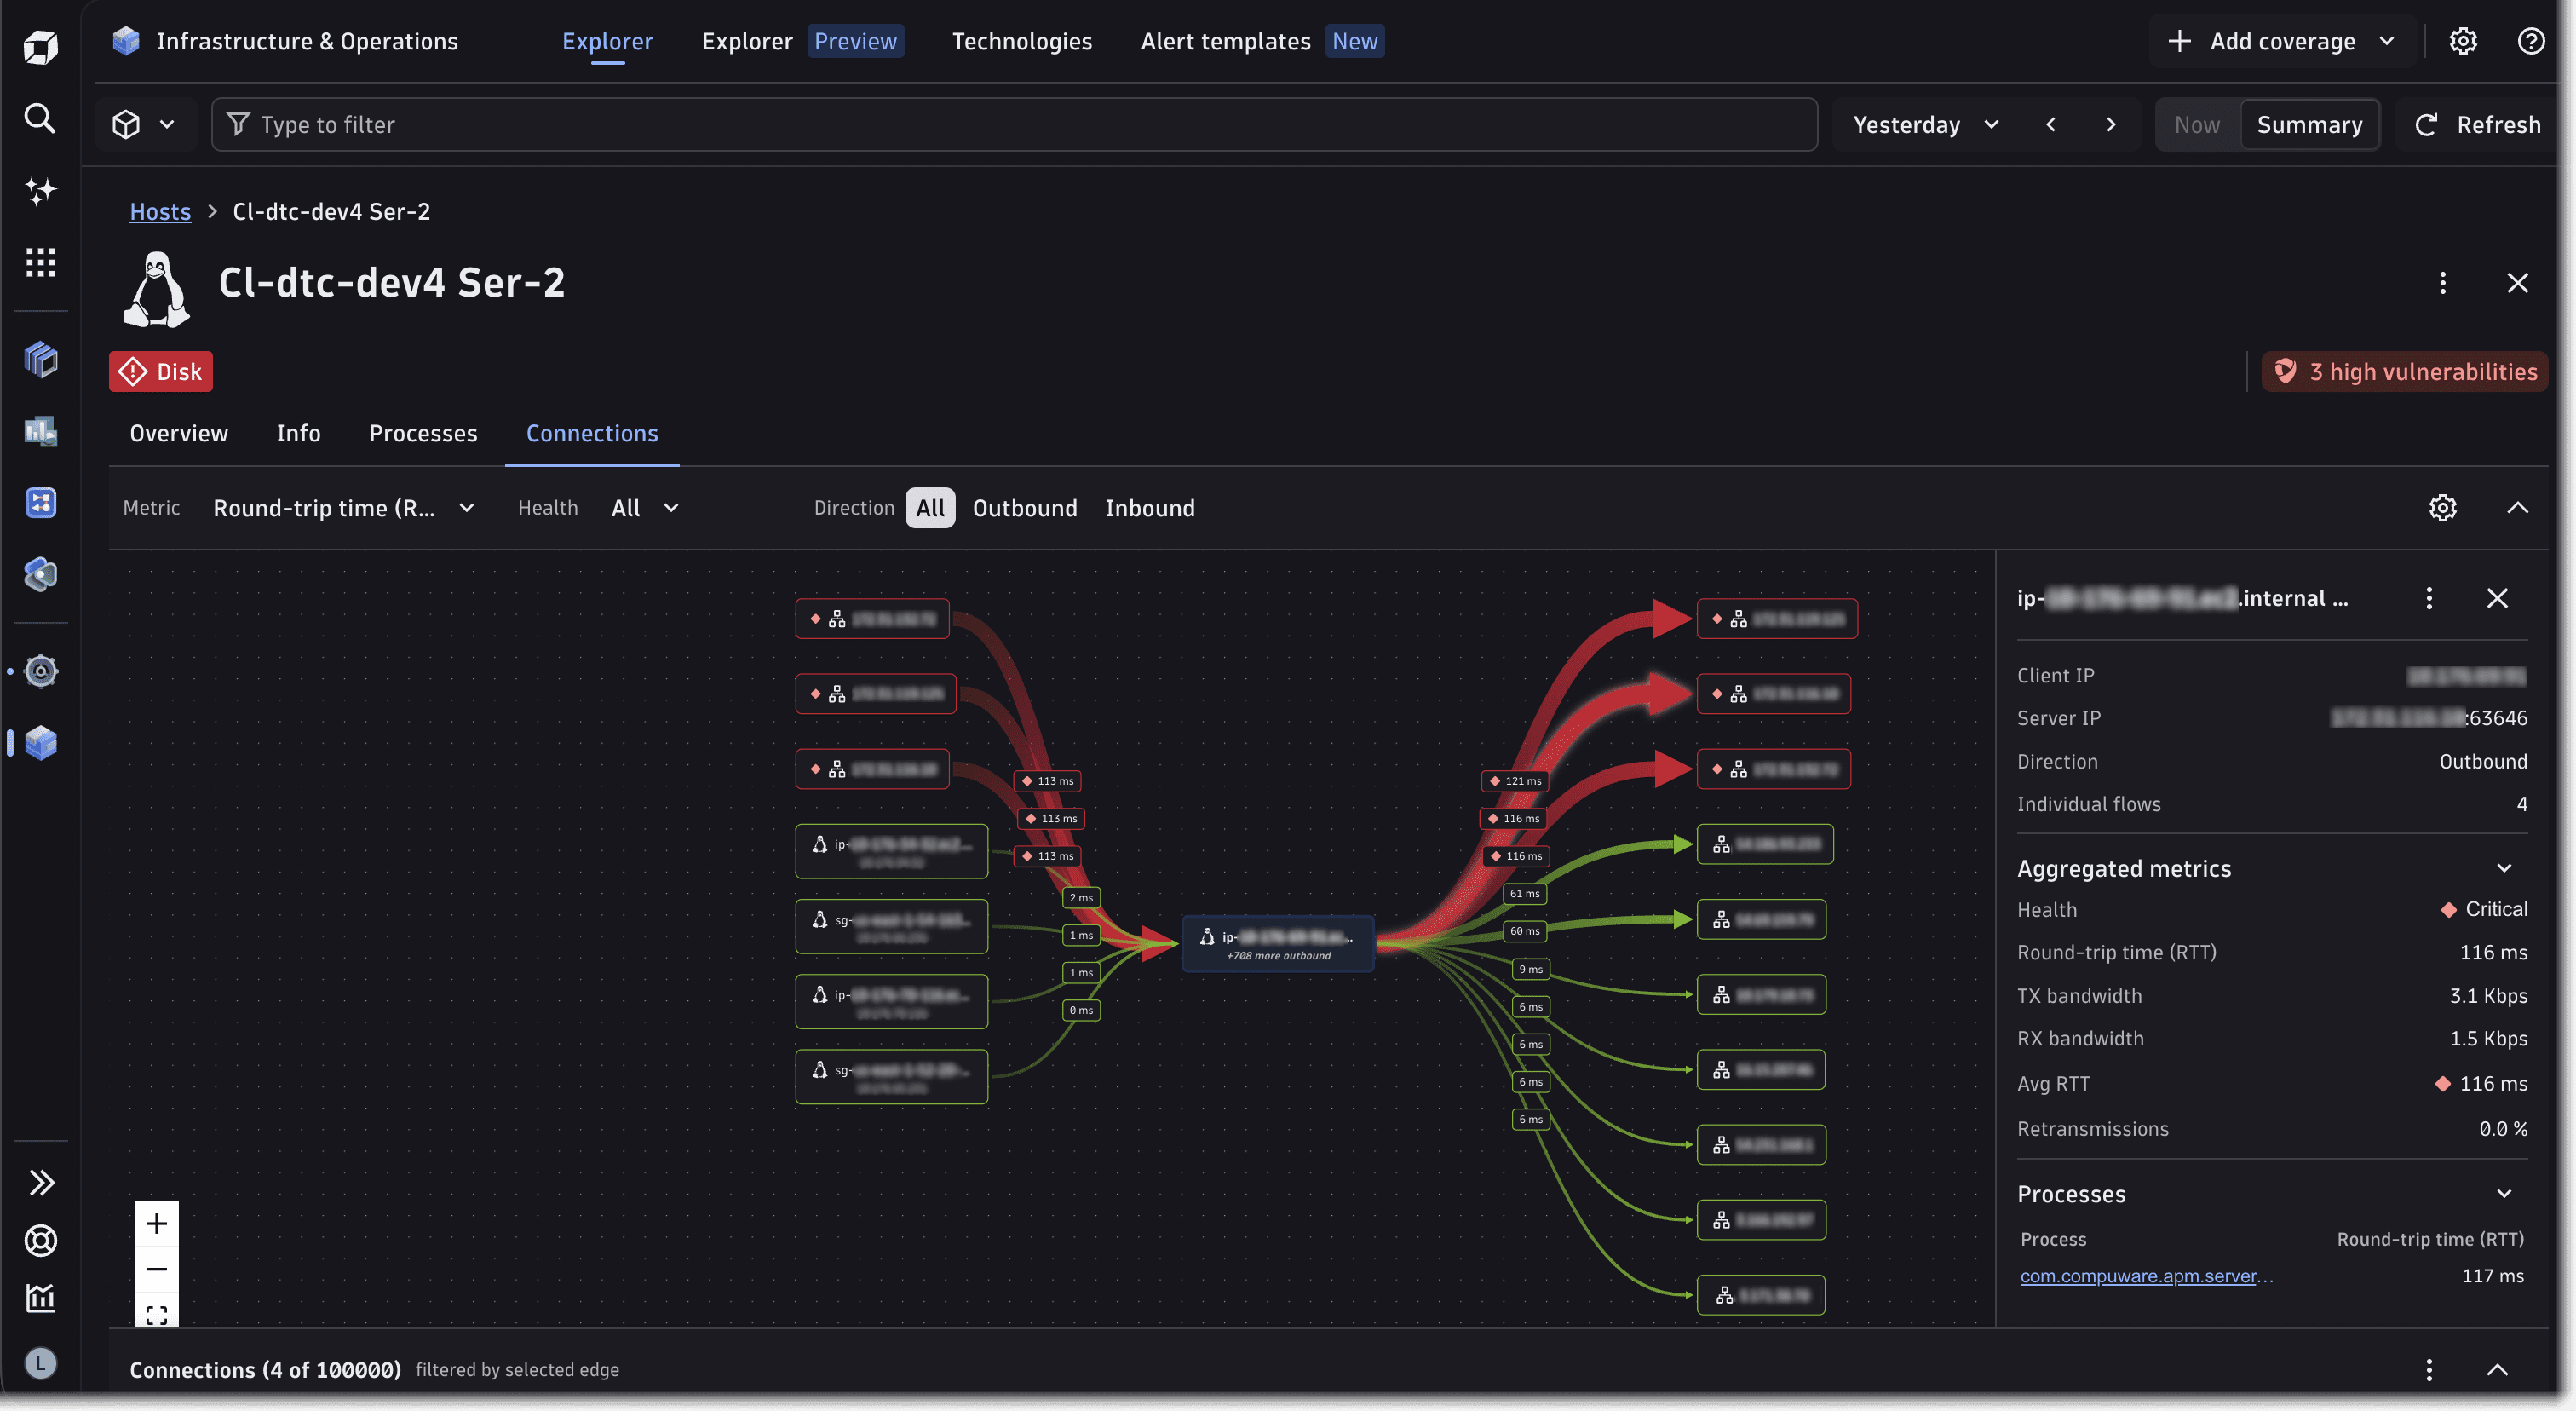Go to the previous timeframe arrow
The image size is (2576, 1411).
[x=2051, y=124]
